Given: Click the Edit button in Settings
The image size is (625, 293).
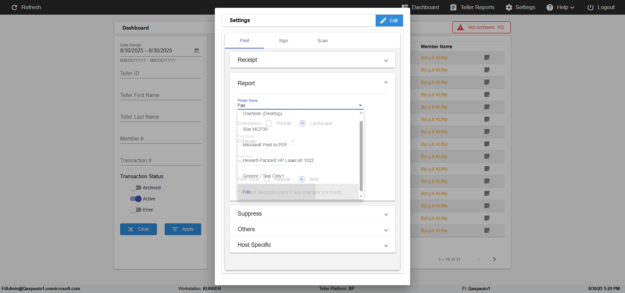Looking at the screenshot, I should point(389,20).
